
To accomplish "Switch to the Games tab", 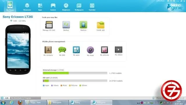I will pos(53,7).
